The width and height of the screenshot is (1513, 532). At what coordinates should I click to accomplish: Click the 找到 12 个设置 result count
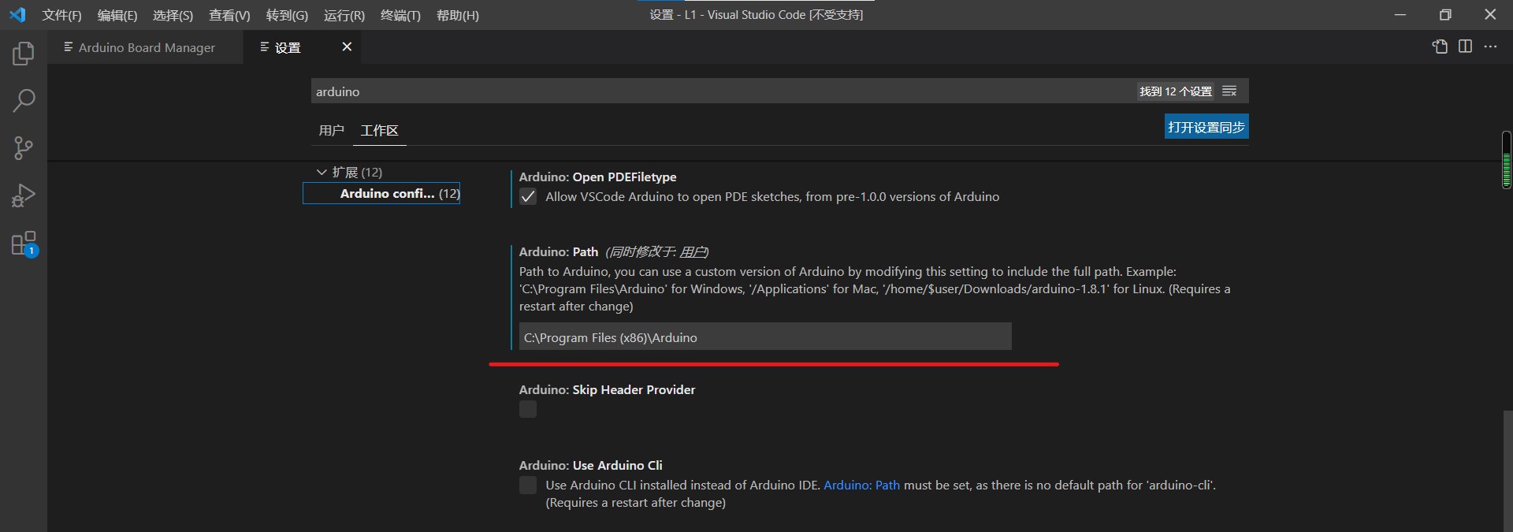tap(1176, 91)
